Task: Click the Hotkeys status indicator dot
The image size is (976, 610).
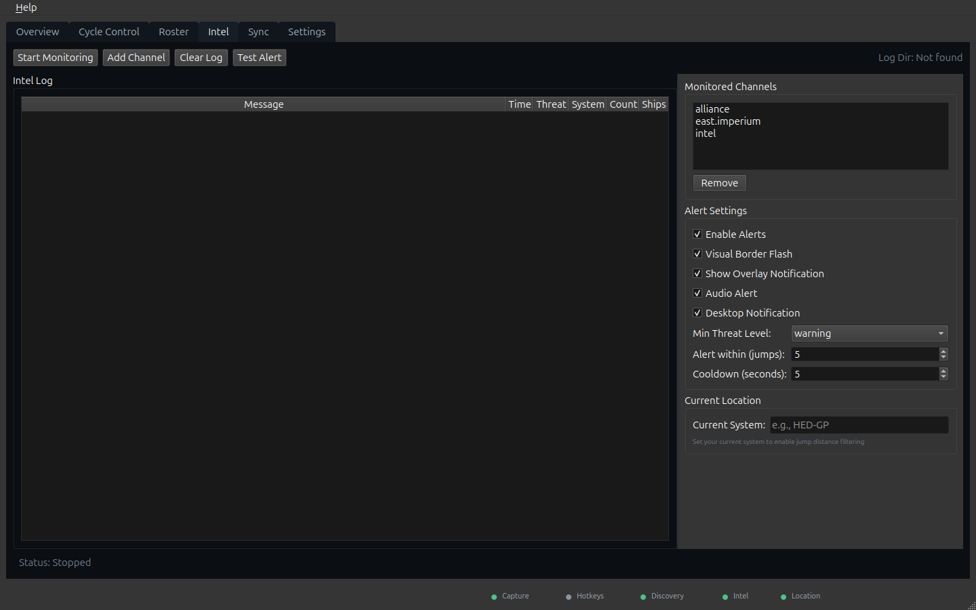Action: (569, 597)
